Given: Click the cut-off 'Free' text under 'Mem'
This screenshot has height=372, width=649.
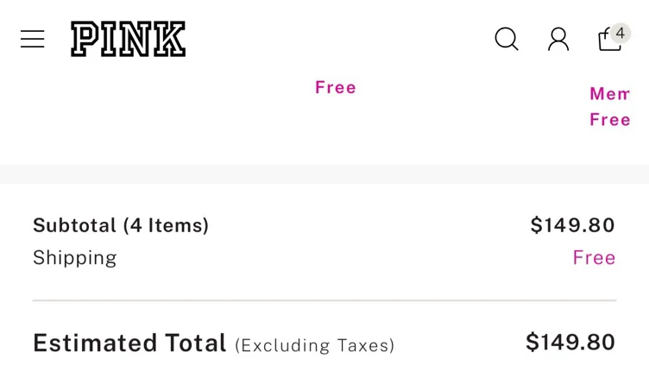Looking at the screenshot, I should tap(609, 120).
